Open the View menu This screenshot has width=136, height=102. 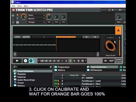pyautogui.click(x=19, y=6)
